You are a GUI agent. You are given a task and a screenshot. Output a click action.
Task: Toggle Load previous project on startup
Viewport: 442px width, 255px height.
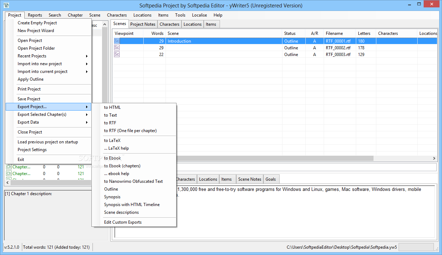point(48,142)
